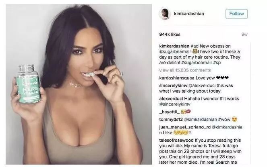The image size is (267, 167).
Task: Click the #ad hashtag in caption
Action: (195, 46)
